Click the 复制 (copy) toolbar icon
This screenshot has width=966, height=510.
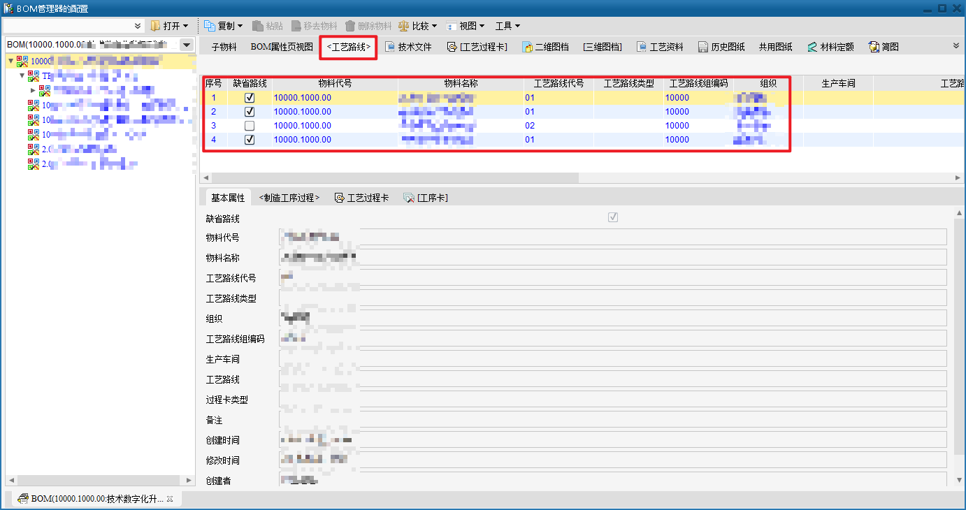point(210,26)
